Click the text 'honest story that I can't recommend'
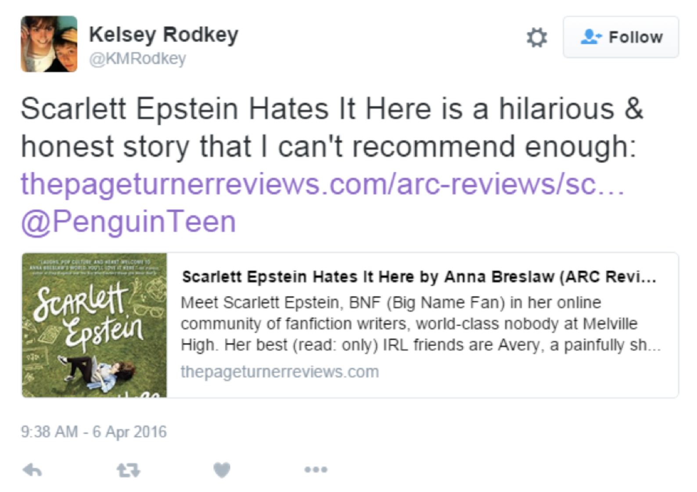Screen dimensions: 697x492 [x=268, y=146]
